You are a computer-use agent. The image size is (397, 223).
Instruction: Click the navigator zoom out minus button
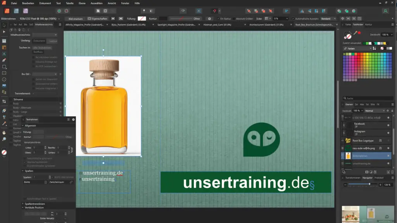pos(345,185)
